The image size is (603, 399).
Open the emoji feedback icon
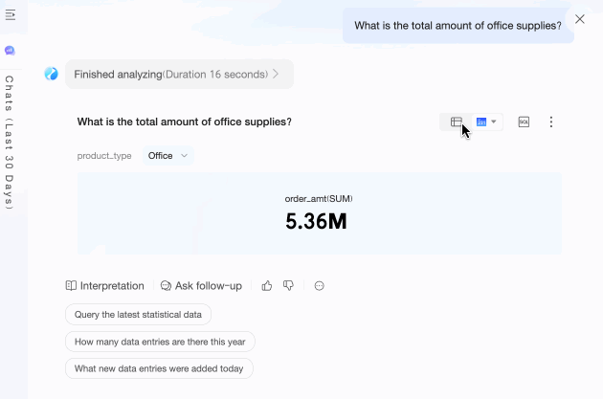coord(320,285)
